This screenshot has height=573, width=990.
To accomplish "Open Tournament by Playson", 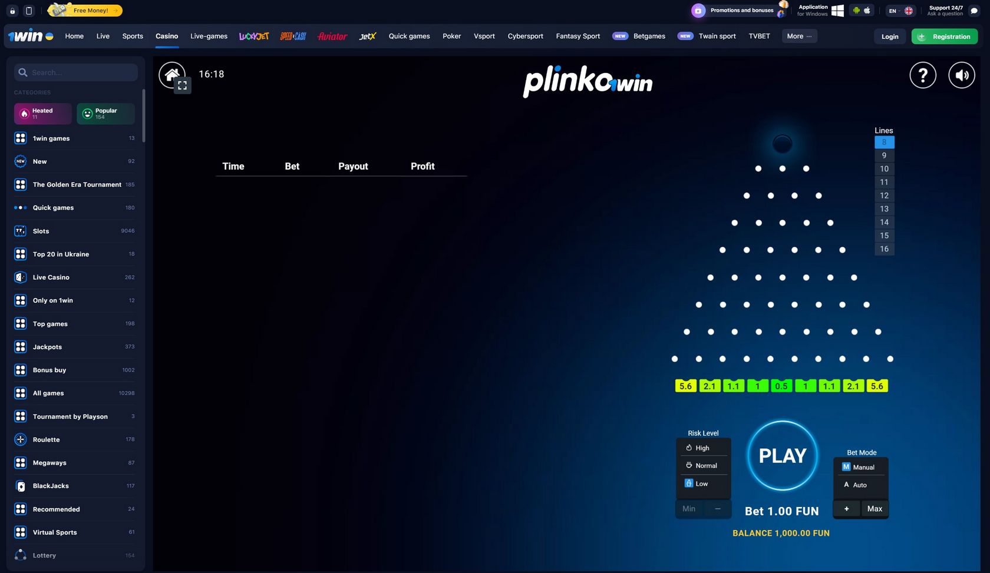I will click(74, 416).
